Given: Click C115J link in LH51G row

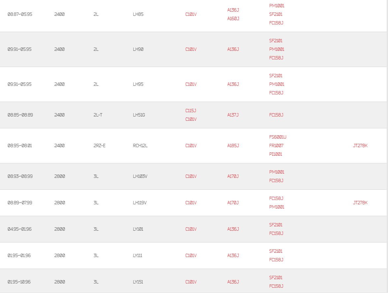Looking at the screenshot, I should (x=191, y=111).
